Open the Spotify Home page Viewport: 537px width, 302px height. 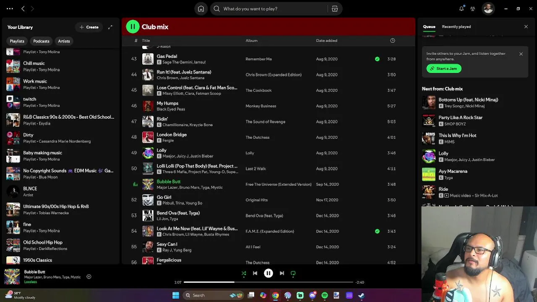coord(201,8)
